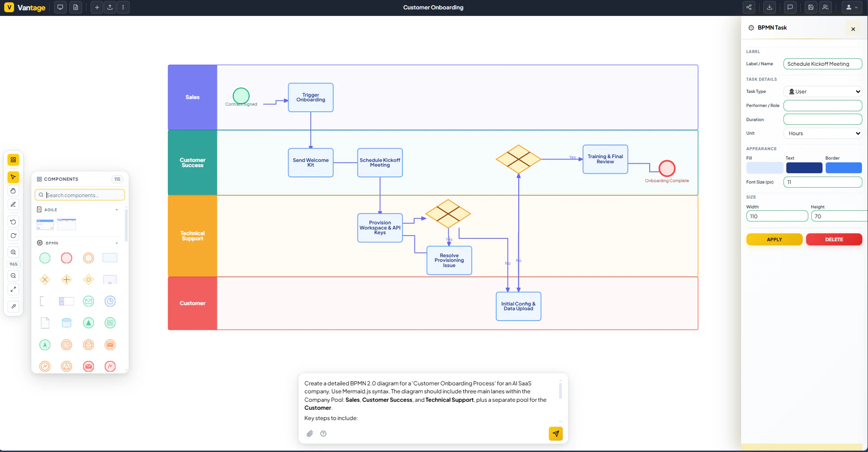Viewport: 868px width, 452px height.
Task: Pick the orange intermediate event component
Action: 88,258
